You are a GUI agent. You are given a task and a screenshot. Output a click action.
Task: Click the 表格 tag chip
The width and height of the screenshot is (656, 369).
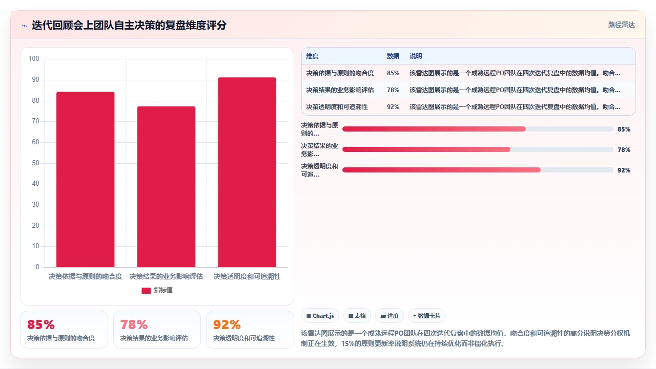tap(357, 316)
